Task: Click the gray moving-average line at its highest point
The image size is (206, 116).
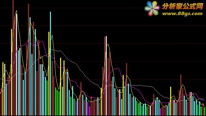Action: [52, 50]
